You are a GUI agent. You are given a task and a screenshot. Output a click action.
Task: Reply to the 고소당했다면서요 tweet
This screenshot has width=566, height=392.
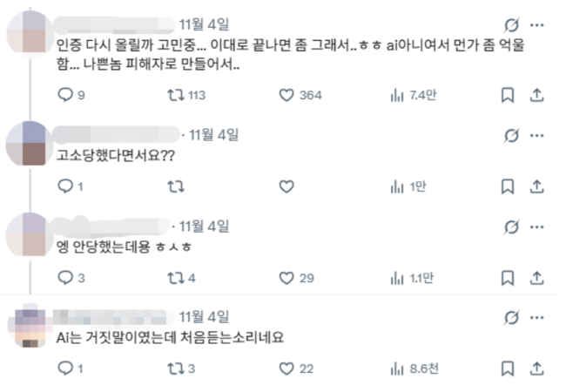coord(65,186)
